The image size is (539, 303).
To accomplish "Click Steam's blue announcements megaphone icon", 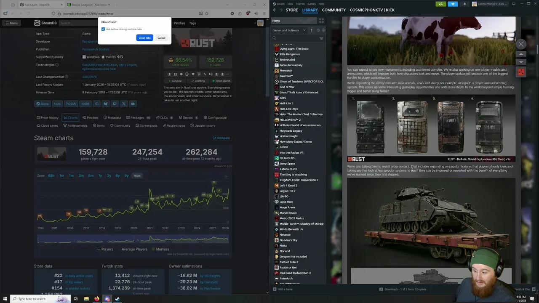I will [x=453, y=4].
